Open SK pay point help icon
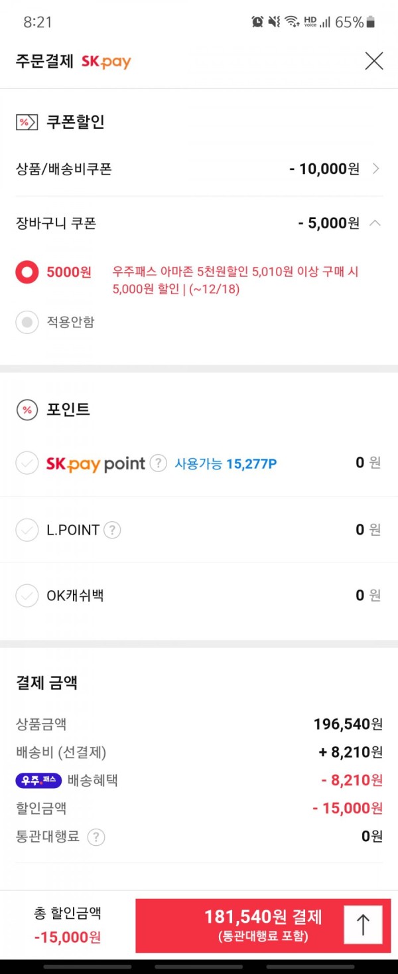 click(158, 463)
